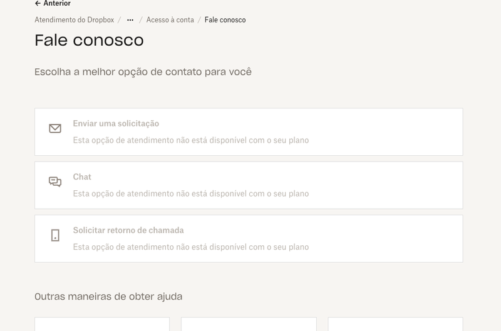The width and height of the screenshot is (501, 331).
Task: Open the middle help card at the bottom
Action: pos(249,324)
